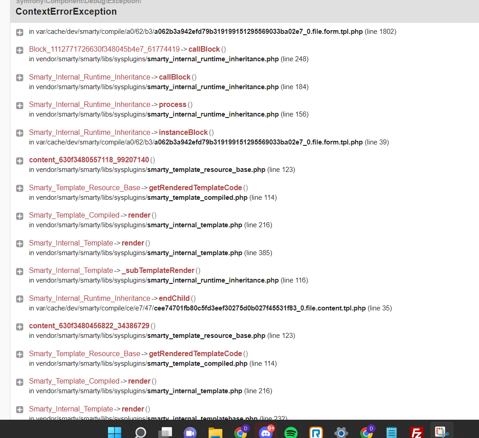Open File Explorer from taskbar
479x438 pixels.
215,433
